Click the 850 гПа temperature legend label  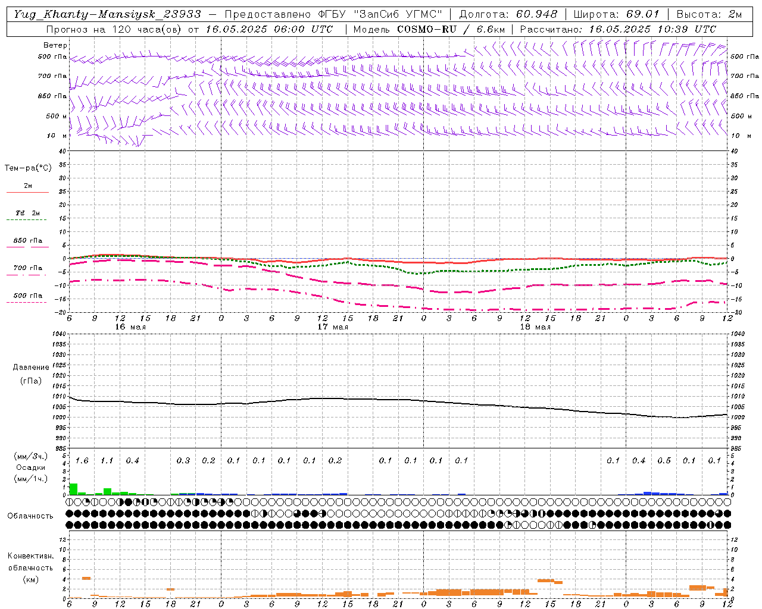(x=28, y=241)
